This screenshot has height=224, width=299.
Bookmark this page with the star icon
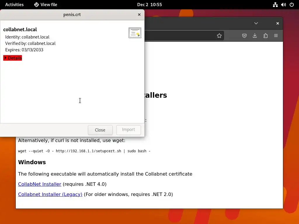(x=219, y=36)
